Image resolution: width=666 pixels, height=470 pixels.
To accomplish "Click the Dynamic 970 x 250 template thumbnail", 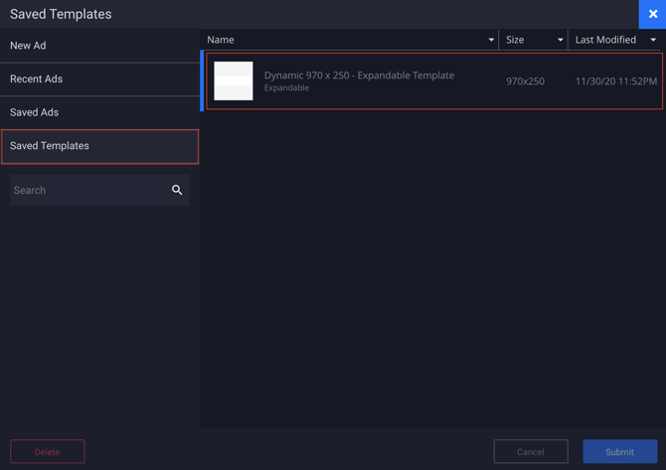I will [234, 80].
